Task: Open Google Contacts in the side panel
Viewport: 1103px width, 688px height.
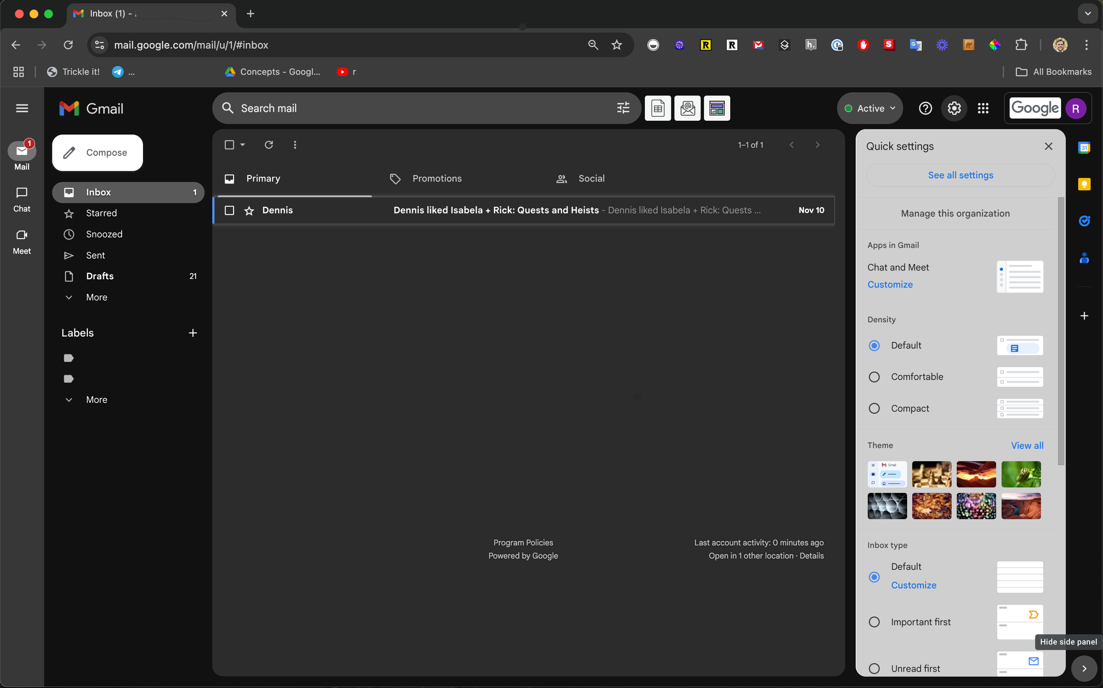Action: 1085,258
